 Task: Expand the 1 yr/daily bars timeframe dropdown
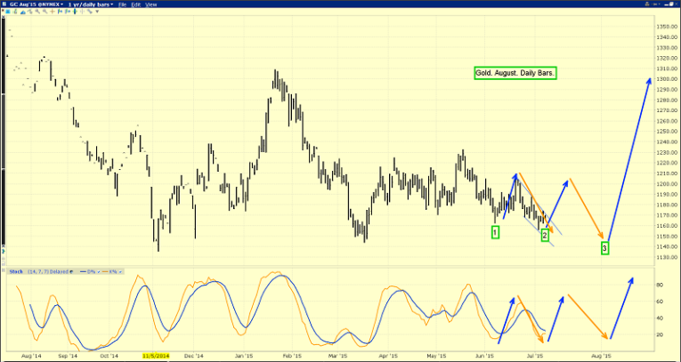point(93,4)
